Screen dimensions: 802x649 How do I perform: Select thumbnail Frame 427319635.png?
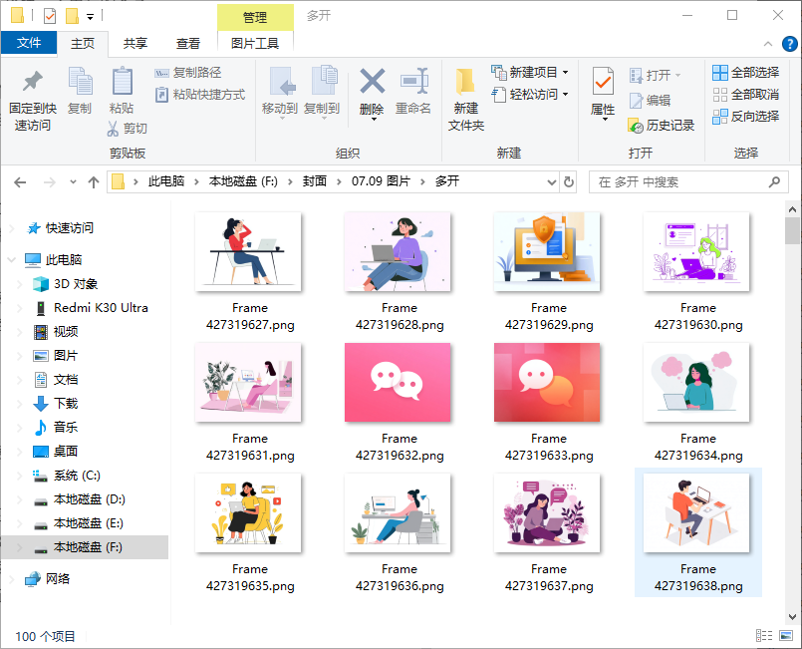click(249, 512)
